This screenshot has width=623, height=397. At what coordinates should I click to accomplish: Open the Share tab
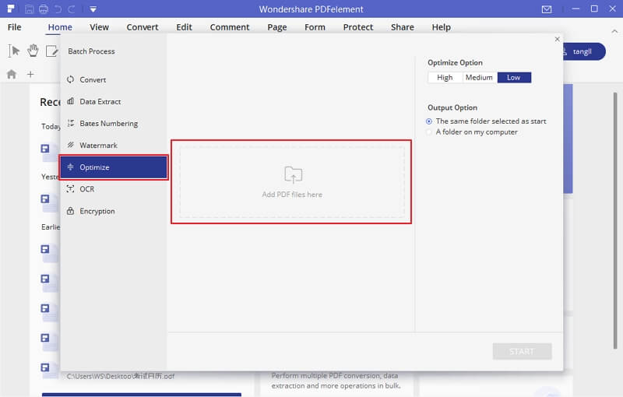[403, 27]
